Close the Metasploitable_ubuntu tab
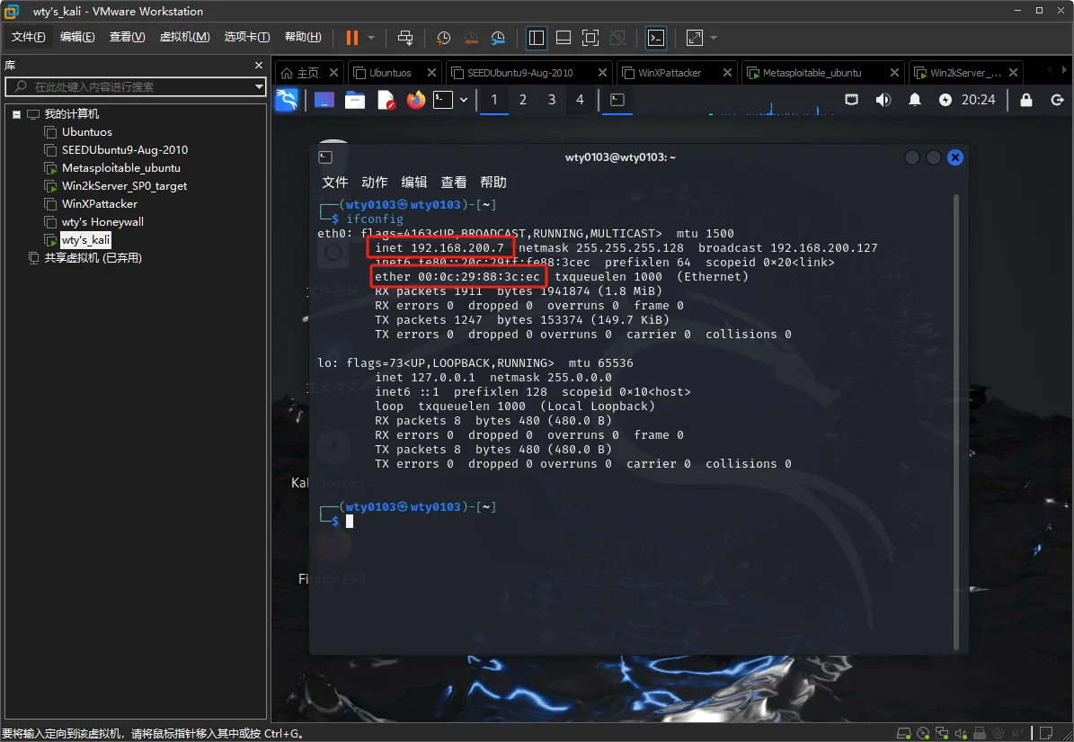The height and width of the screenshot is (742, 1074). (894, 73)
